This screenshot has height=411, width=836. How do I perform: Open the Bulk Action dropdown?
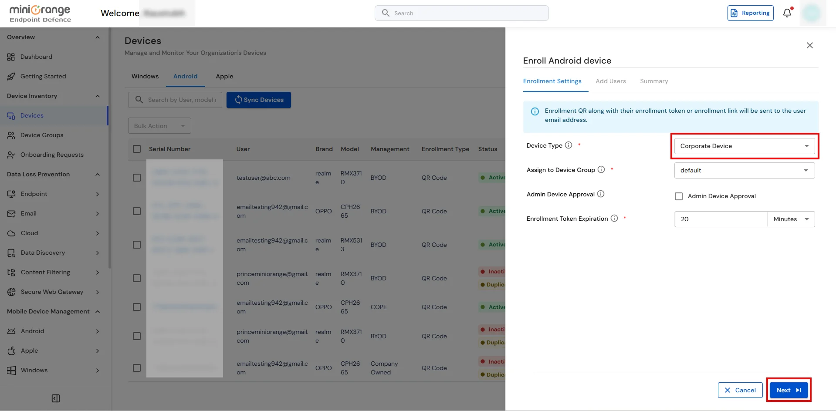159,126
